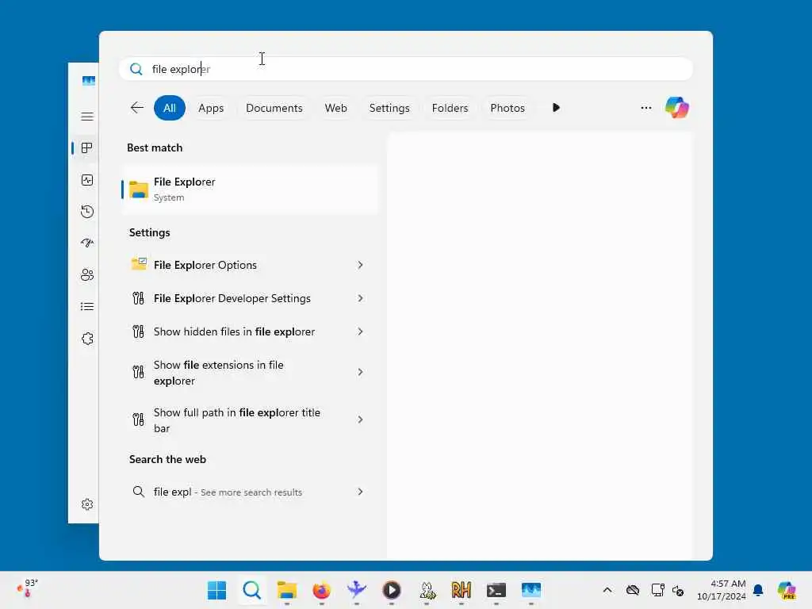Viewport: 812px width, 609px height.
Task: Click the tools icon beside Show file extensions
Action: pos(138,372)
